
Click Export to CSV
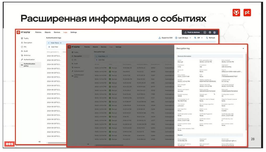pyautogui.click(x=165, y=38)
